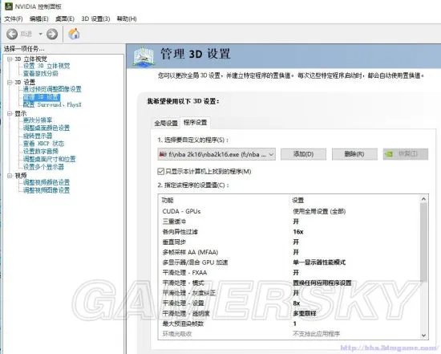Collapse the 视频 tree node
The width and height of the screenshot is (441, 354).
tap(10, 176)
